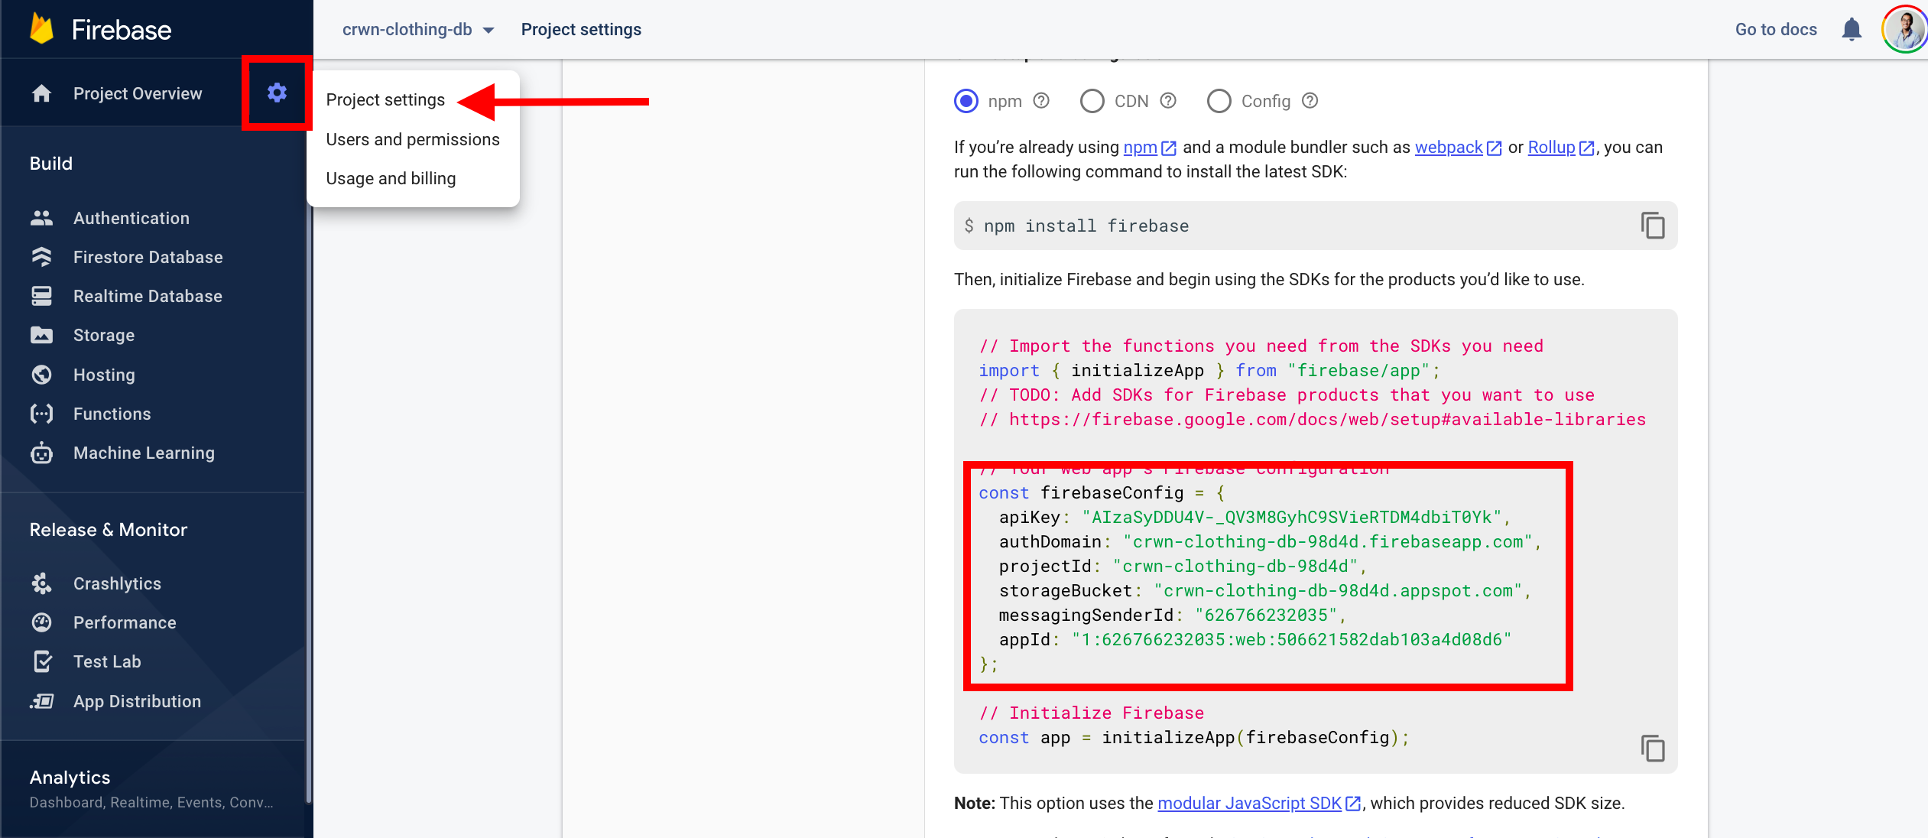This screenshot has width=1928, height=838.
Task: Open the user account avatar
Action: pyautogui.click(x=1906, y=29)
